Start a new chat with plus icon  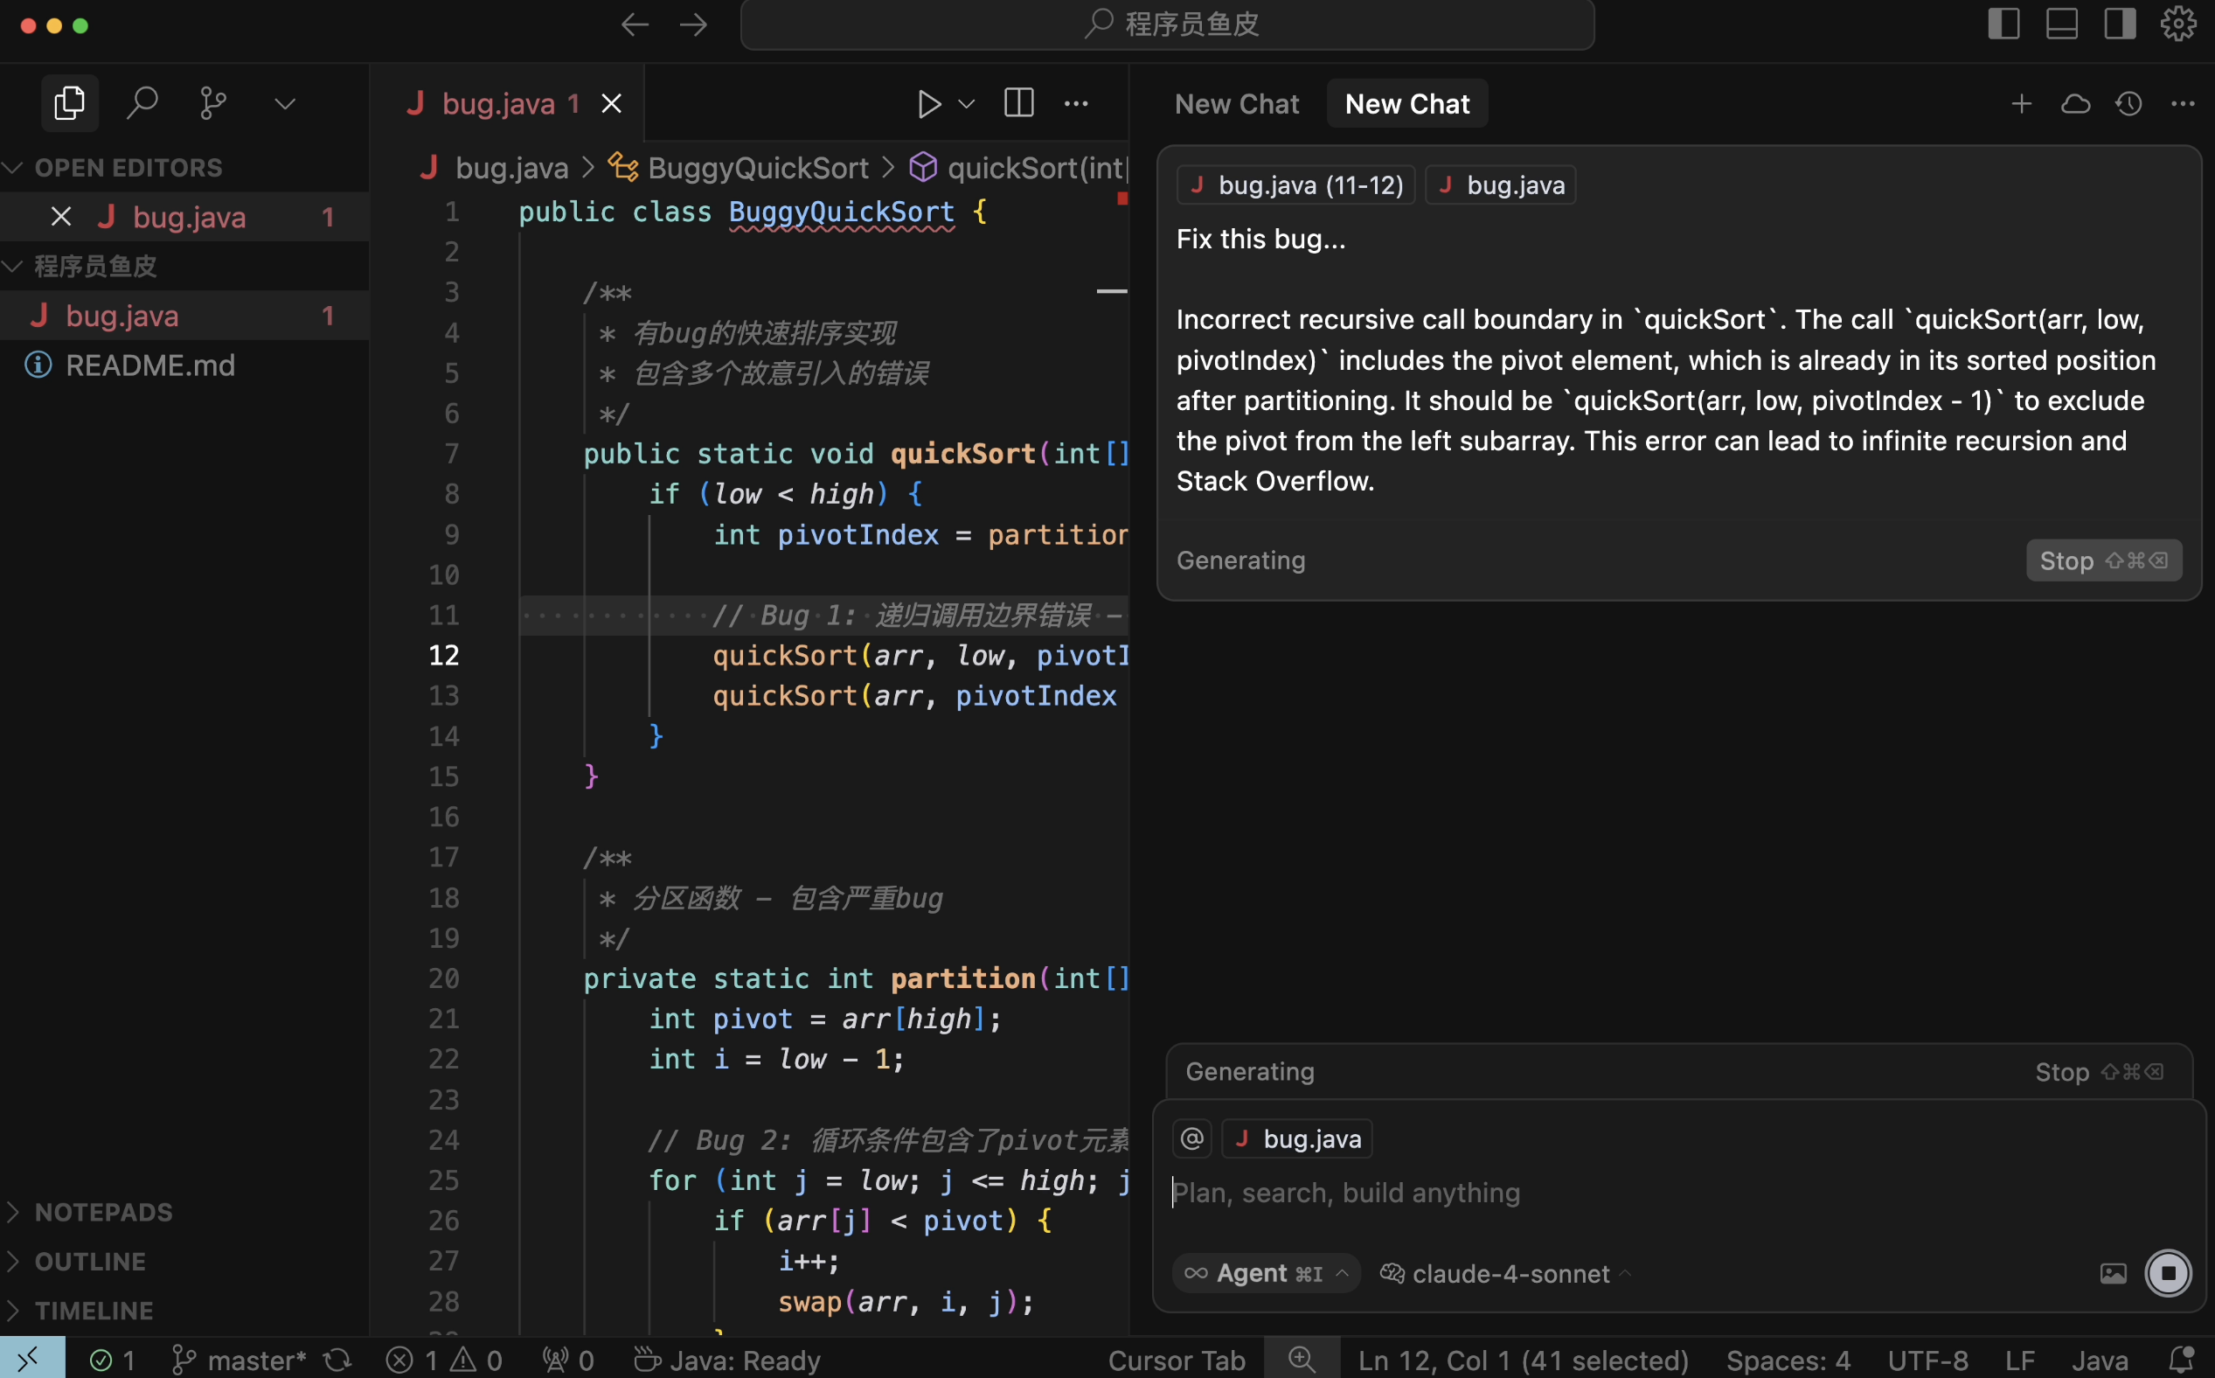coord(2021,104)
